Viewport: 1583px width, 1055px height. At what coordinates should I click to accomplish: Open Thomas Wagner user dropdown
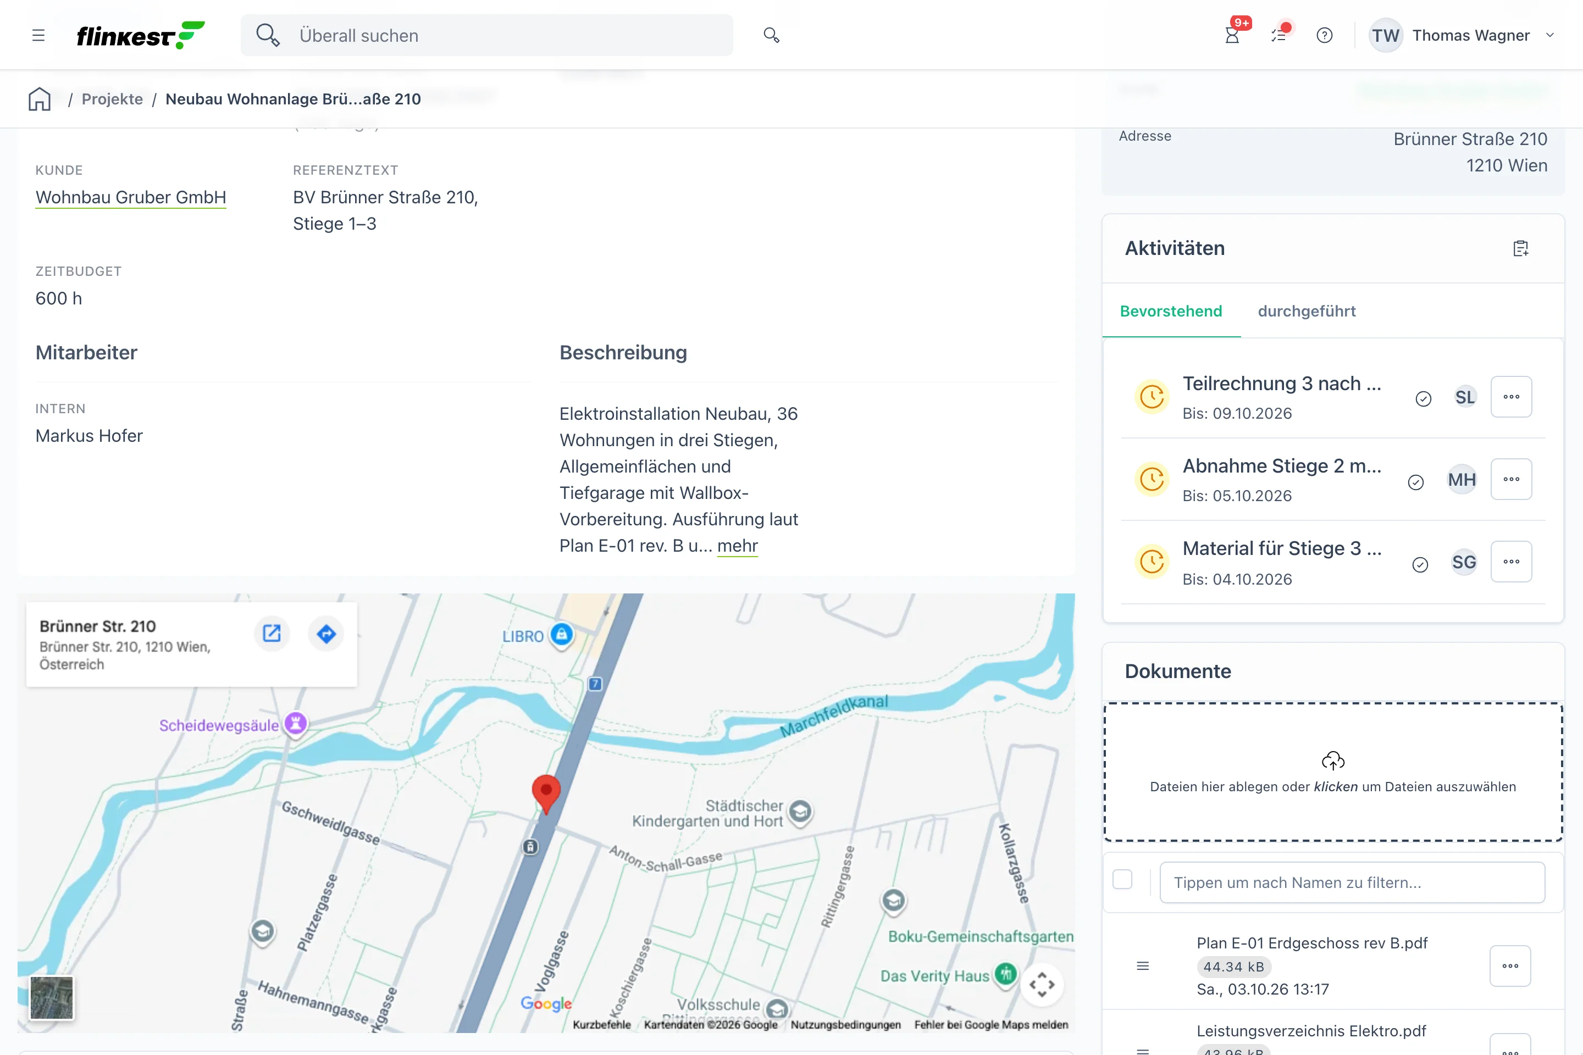click(x=1463, y=35)
